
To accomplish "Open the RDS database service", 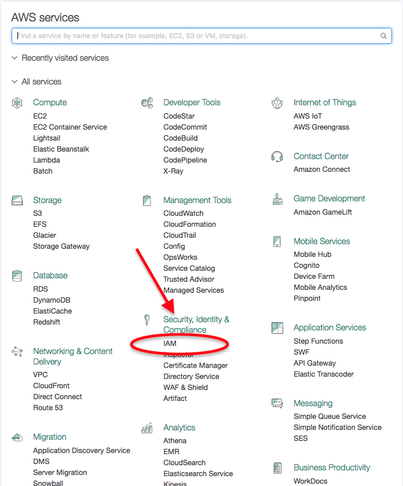I will click(41, 289).
